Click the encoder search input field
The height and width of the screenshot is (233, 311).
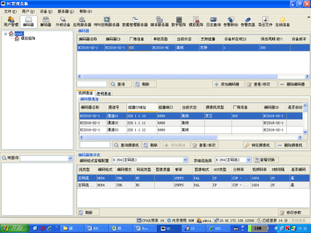coord(92,84)
